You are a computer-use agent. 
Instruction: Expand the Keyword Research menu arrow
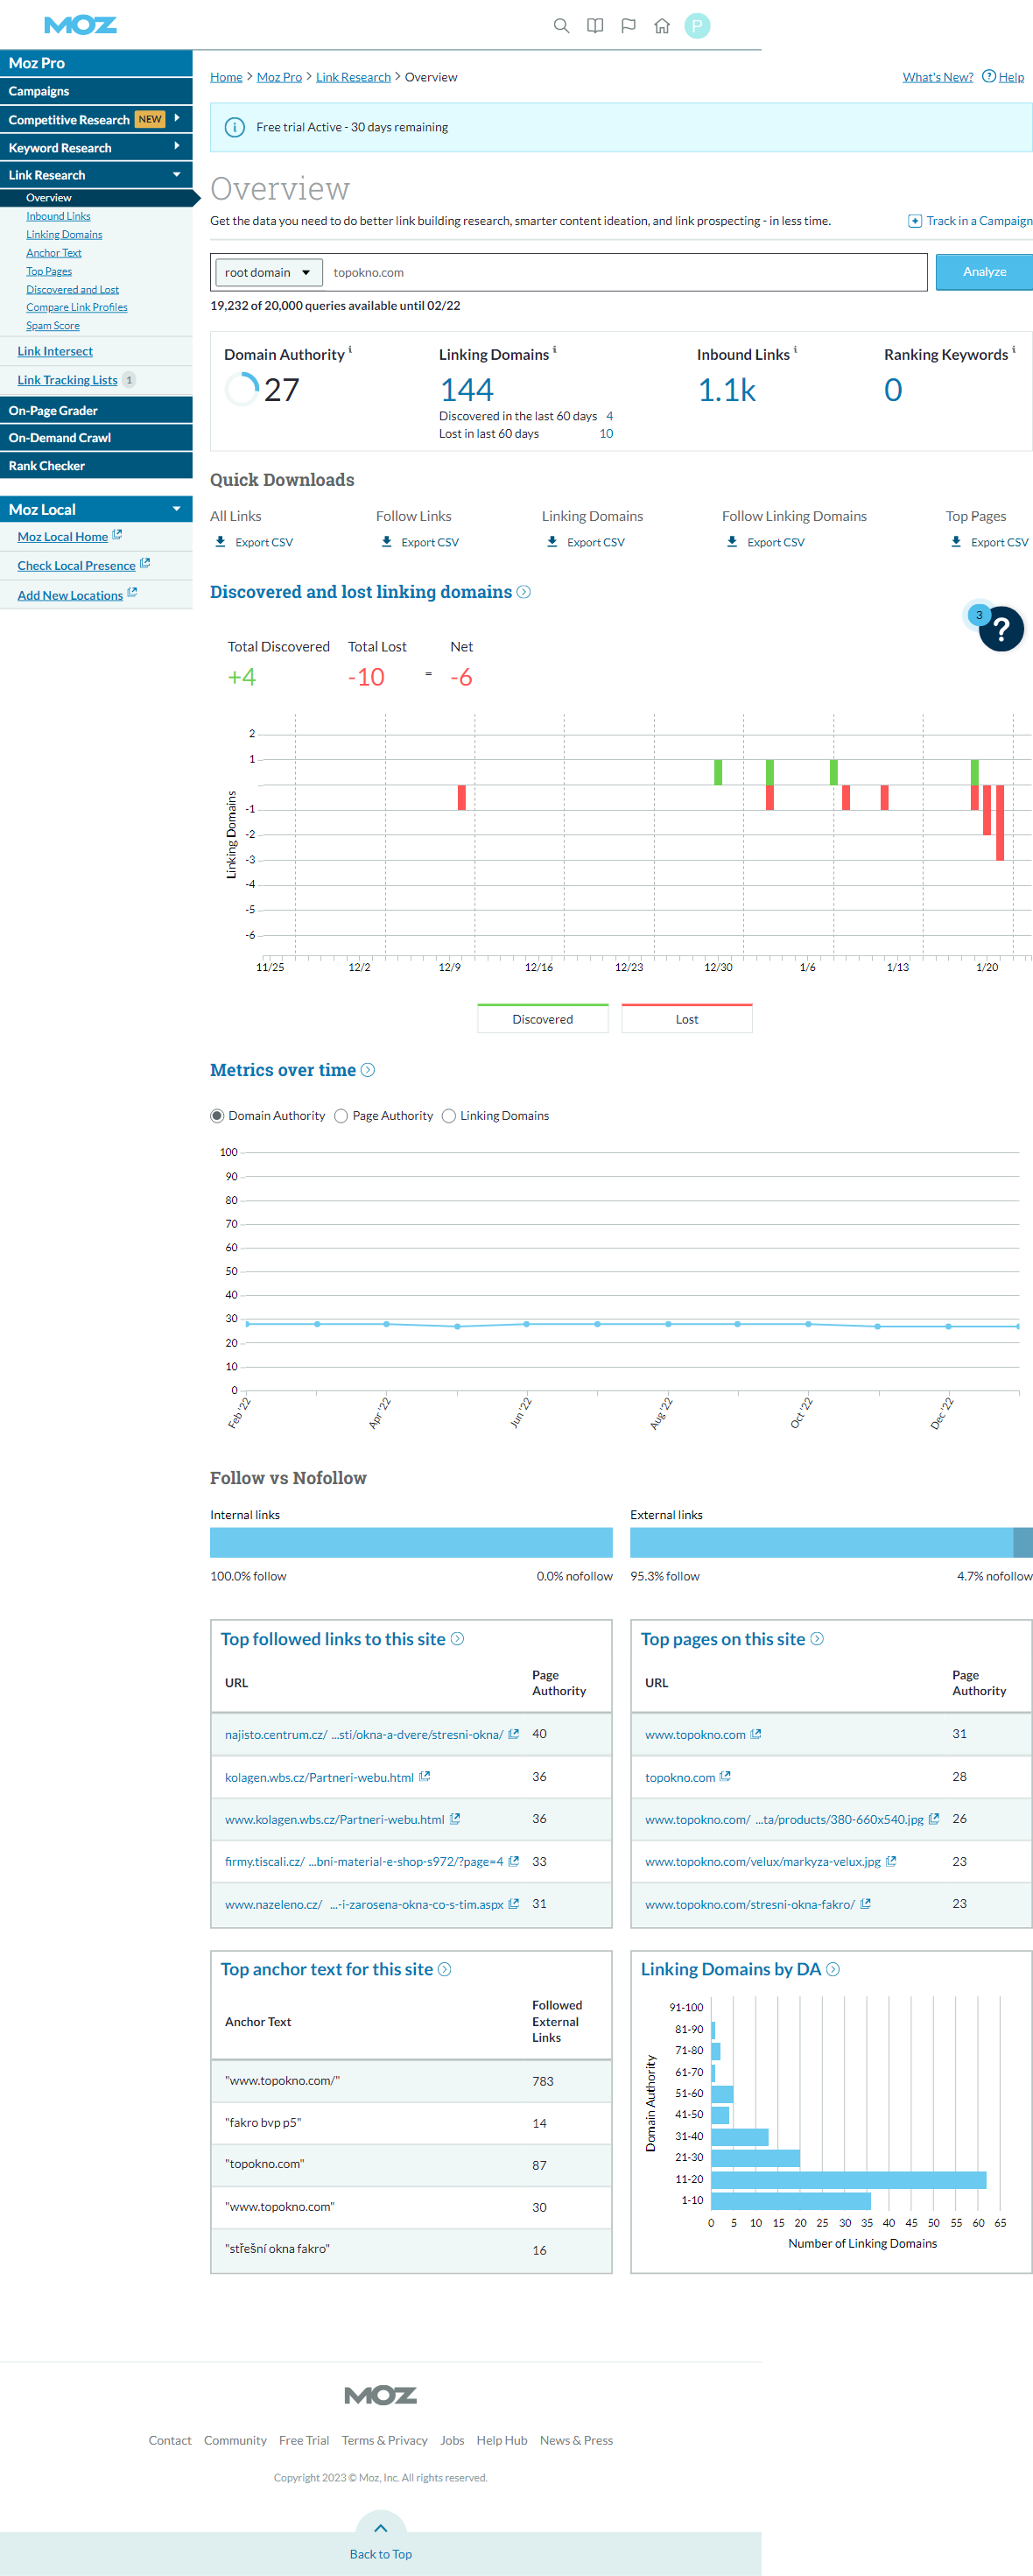177,147
